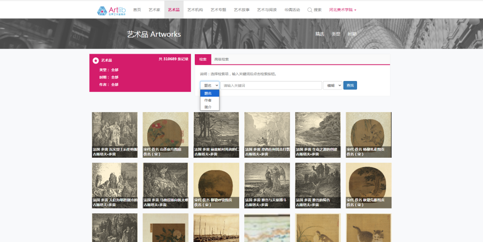
Task: Open the dark engraving captioned 马他提斯
Action: tap(166, 186)
